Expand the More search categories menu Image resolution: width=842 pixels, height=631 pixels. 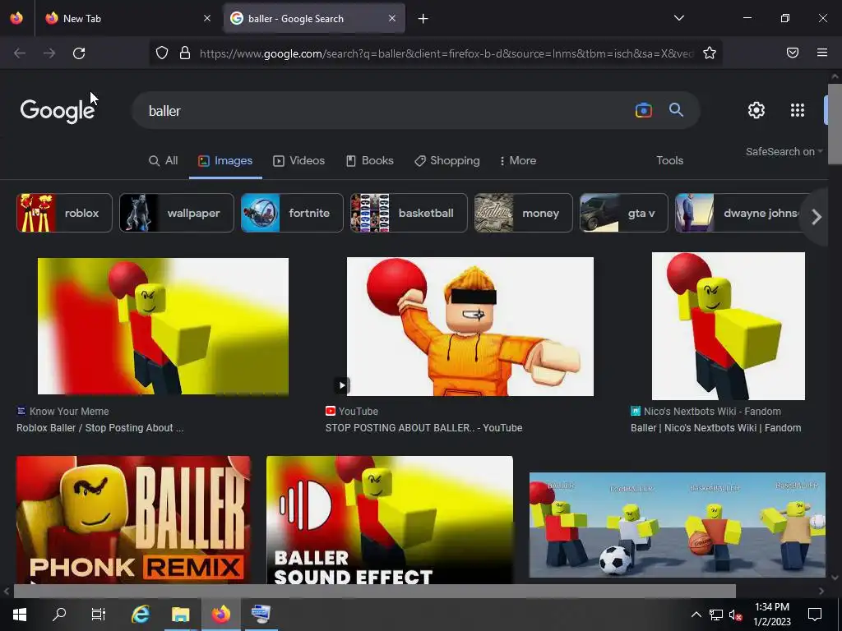[x=518, y=160]
